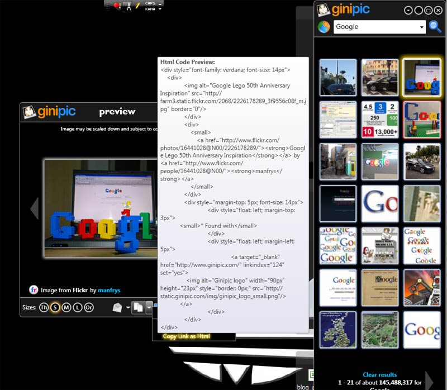
Task: Expand the search box history dropdown arrow
Action: coord(422,27)
